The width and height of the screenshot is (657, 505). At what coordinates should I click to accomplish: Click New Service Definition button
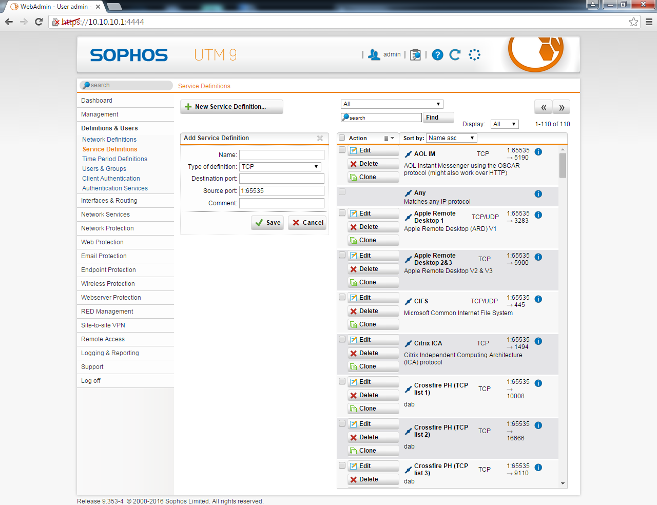click(231, 107)
